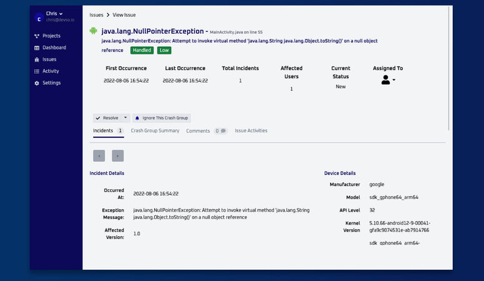Image resolution: width=484 pixels, height=281 pixels.
Task: Open the Chris account dropdown
Action: (x=54, y=14)
